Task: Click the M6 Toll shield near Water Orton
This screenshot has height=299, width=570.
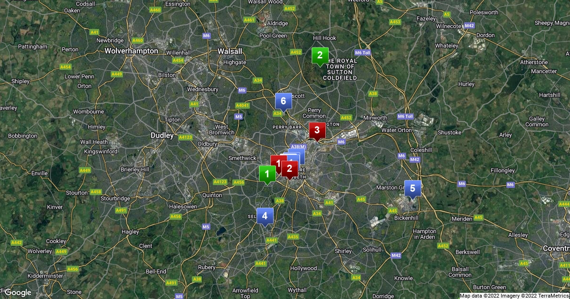Action: (406, 116)
